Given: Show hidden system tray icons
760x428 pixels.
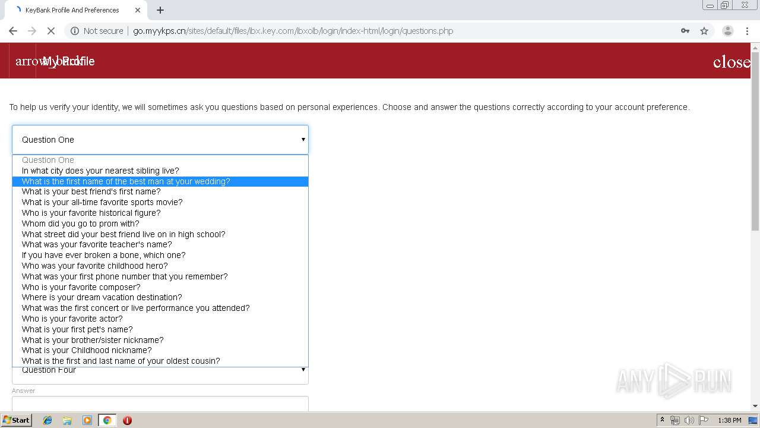Looking at the screenshot, I should [x=662, y=420].
